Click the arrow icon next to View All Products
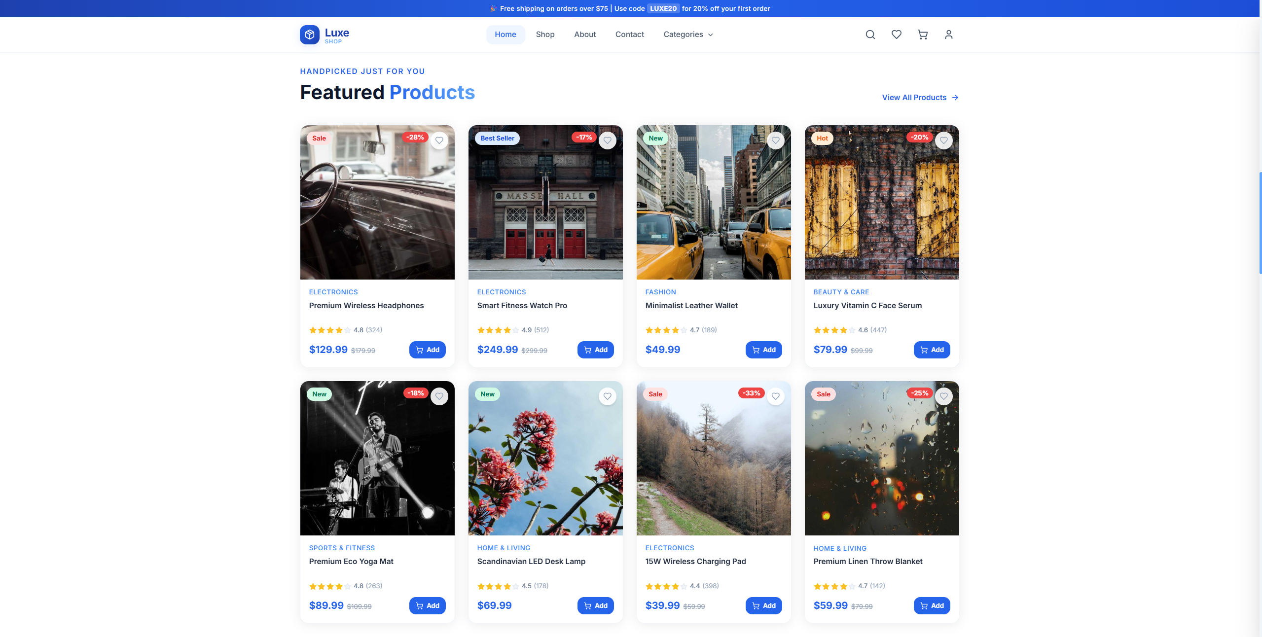Image resolution: width=1262 pixels, height=637 pixels. [x=955, y=97]
